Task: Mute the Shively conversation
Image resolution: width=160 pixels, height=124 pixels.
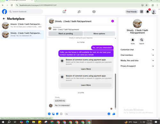Action: pyautogui.click(x=133, y=40)
